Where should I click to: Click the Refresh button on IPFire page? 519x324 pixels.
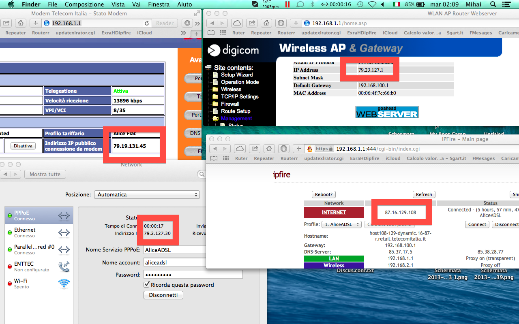click(x=424, y=194)
